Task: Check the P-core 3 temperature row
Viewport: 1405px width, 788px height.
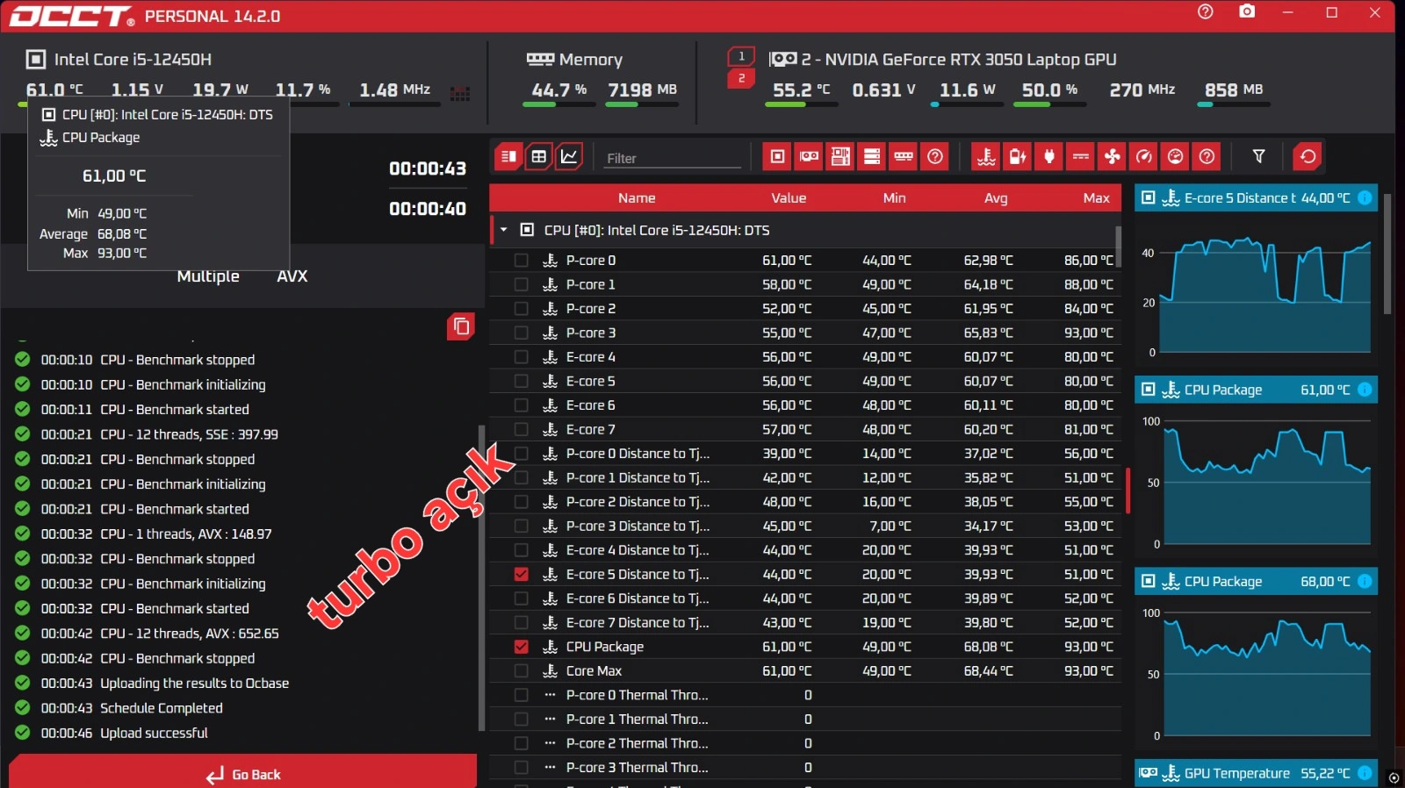Action: pyautogui.click(x=522, y=333)
